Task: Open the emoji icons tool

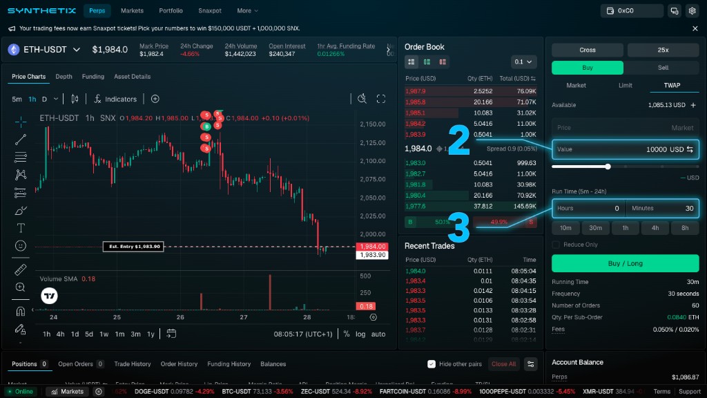Action: pos(21,246)
